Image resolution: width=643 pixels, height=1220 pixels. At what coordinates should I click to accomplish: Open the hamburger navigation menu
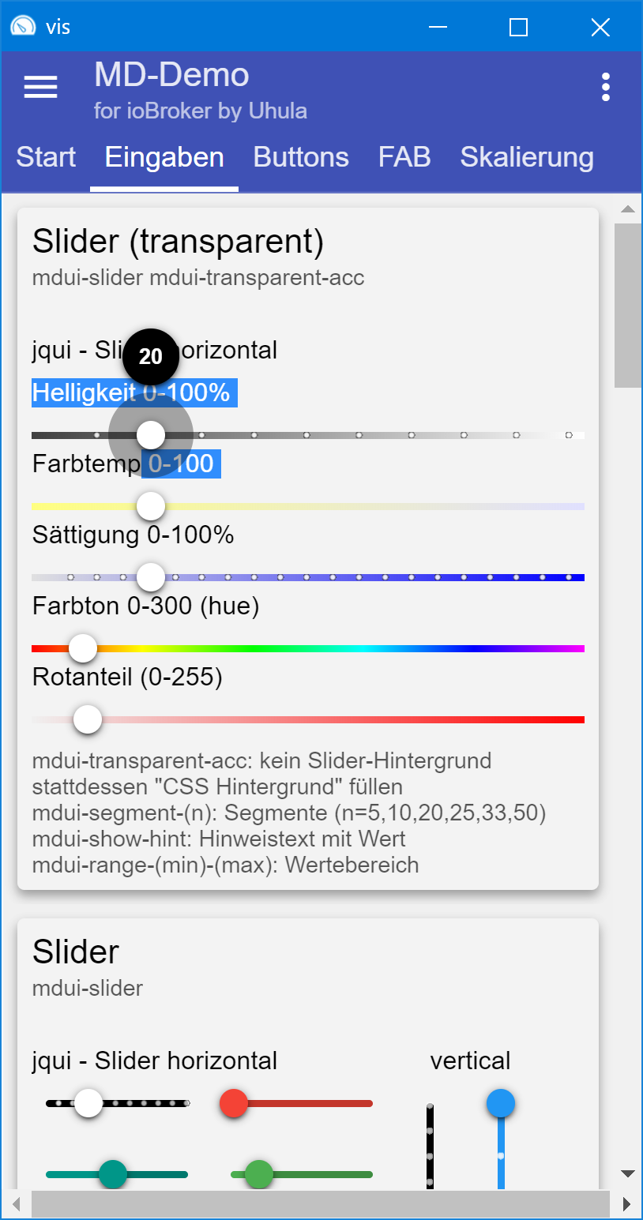pyautogui.click(x=40, y=87)
